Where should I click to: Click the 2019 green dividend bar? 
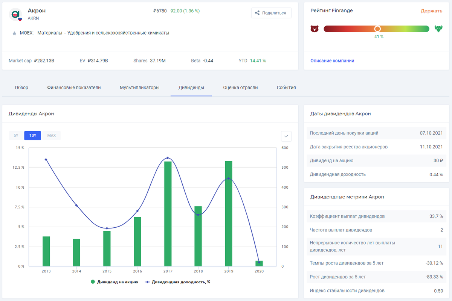(x=228, y=214)
